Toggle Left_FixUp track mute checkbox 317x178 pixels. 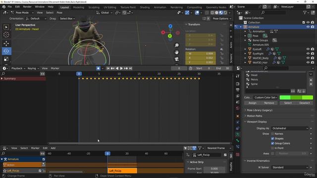[40, 171]
